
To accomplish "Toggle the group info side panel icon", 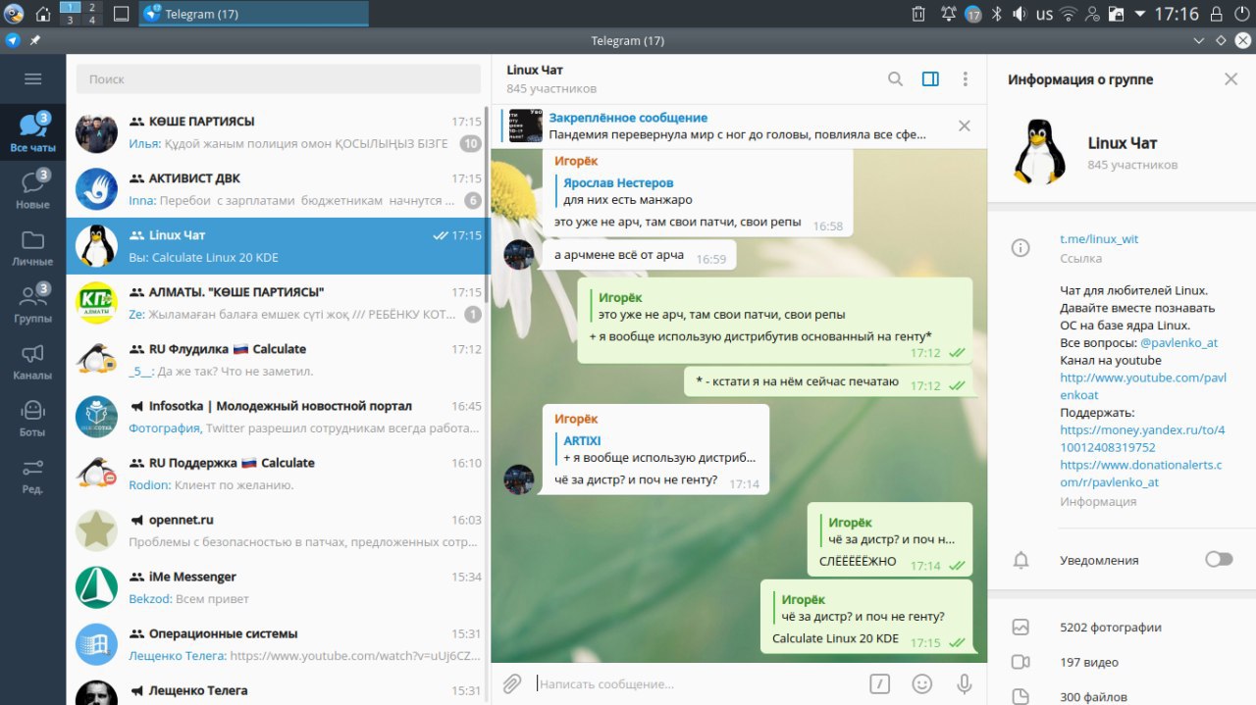I will (930, 79).
